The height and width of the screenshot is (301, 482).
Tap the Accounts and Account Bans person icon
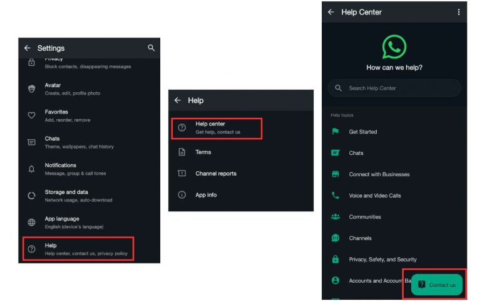336,280
